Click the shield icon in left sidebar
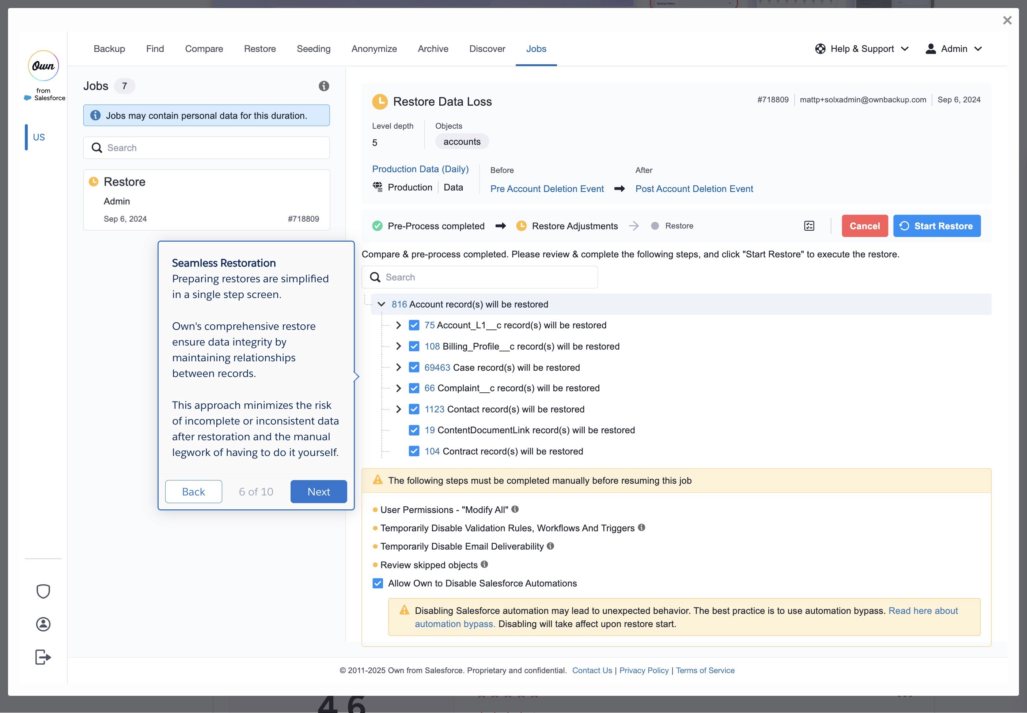 (43, 591)
